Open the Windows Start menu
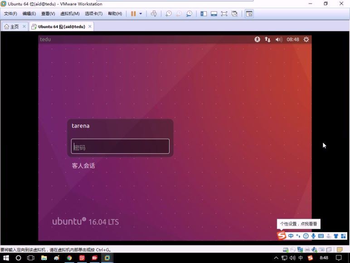The width and height of the screenshot is (350, 263). coord(6,258)
